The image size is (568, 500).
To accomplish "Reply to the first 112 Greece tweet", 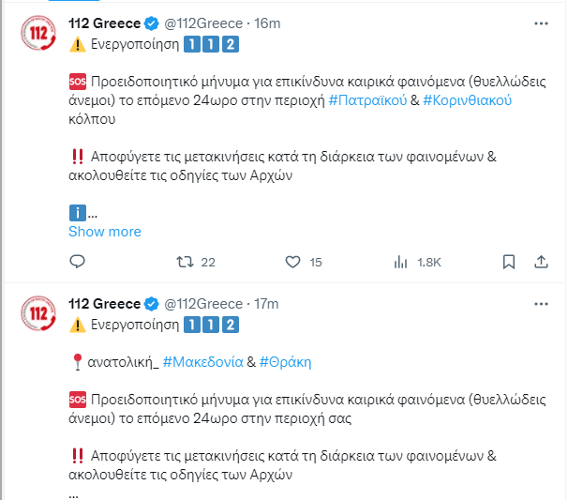I will pyautogui.click(x=77, y=262).
